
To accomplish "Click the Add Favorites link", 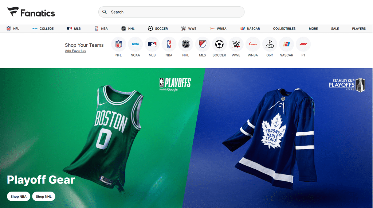I will click(x=75, y=51).
